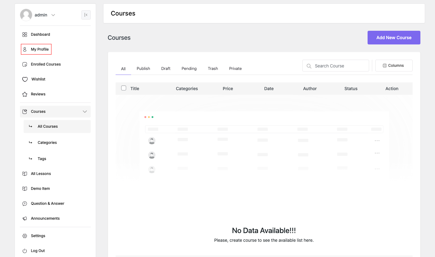Open the admin user dropdown chevron
The image size is (435, 257).
(53, 15)
